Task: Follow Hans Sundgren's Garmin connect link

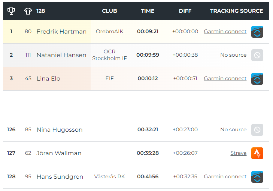Action: (225, 176)
